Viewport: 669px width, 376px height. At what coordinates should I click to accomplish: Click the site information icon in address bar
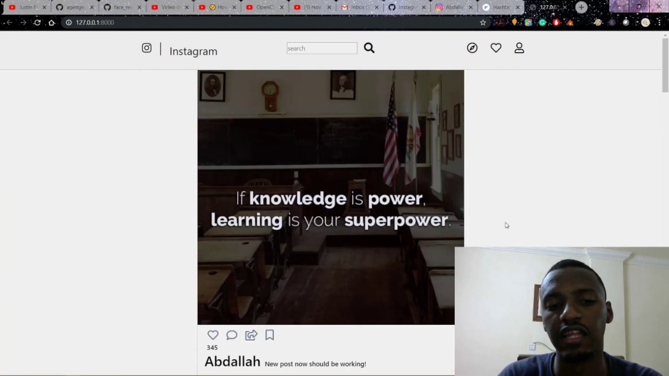tap(68, 22)
